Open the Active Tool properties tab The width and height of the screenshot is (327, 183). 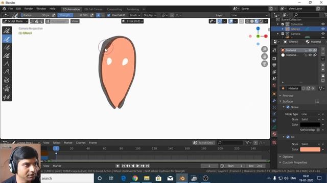coord(274,50)
